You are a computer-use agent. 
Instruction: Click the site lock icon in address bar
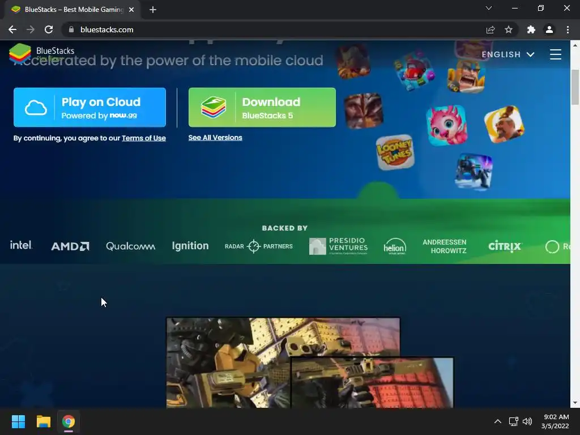click(71, 29)
